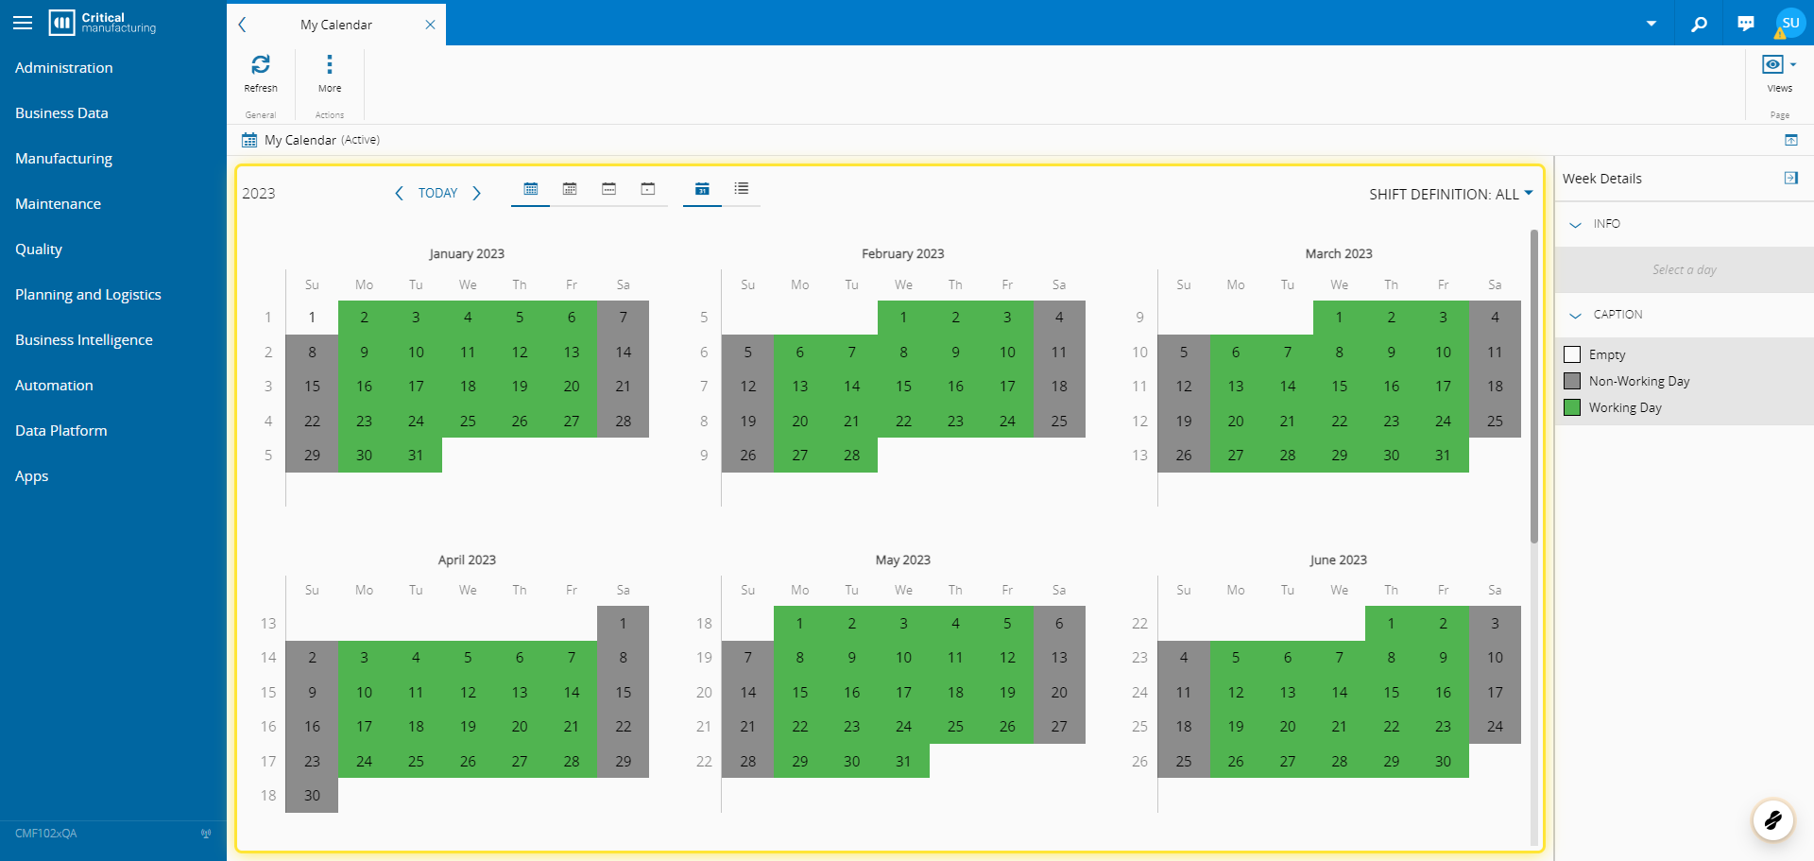Go to next year with right arrow
This screenshot has width=1814, height=861.
pos(476,193)
